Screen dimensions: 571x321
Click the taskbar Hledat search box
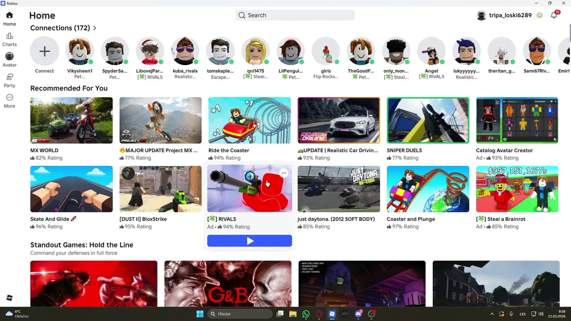[x=240, y=314]
